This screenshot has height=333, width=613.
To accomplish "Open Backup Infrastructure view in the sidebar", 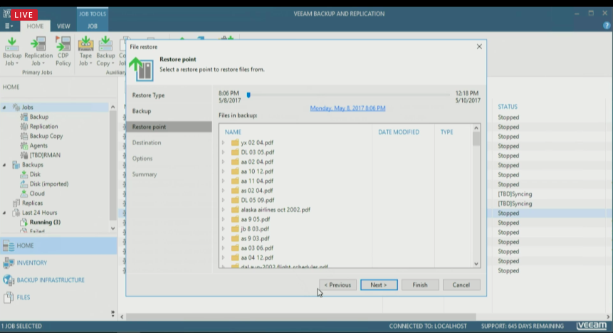I will point(50,280).
